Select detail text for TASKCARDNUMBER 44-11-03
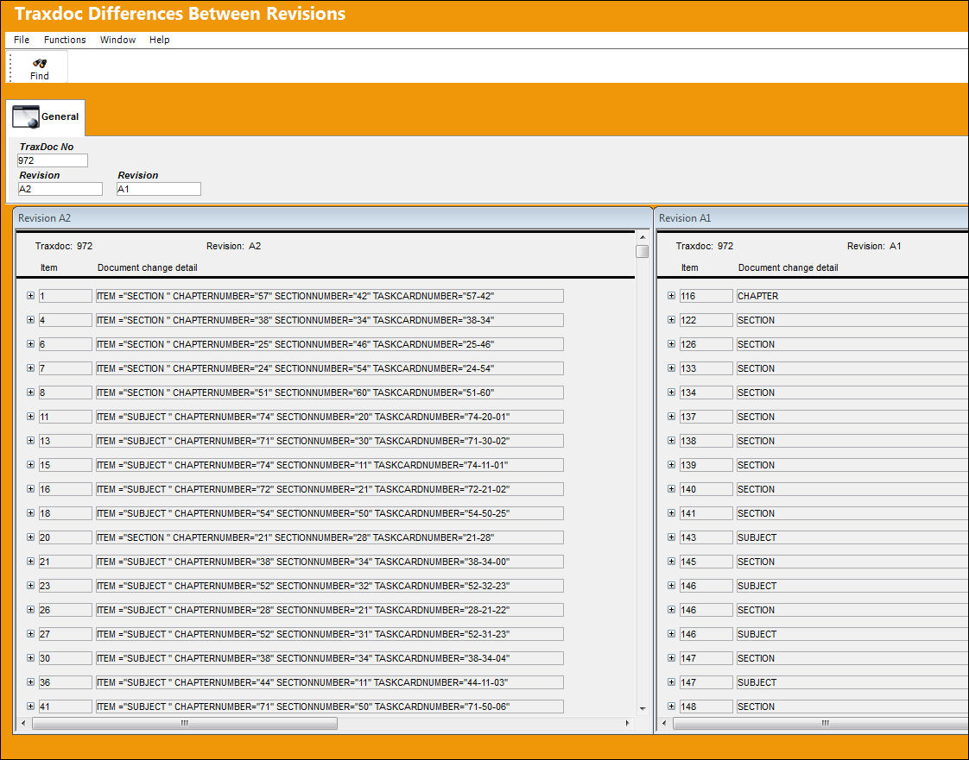This screenshot has width=969, height=760. (x=329, y=682)
